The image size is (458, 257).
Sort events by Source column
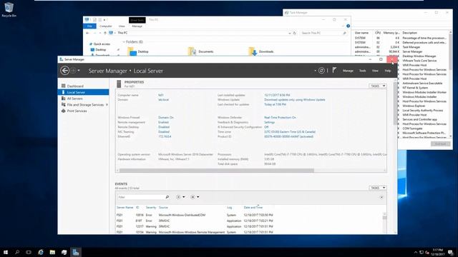point(163,208)
